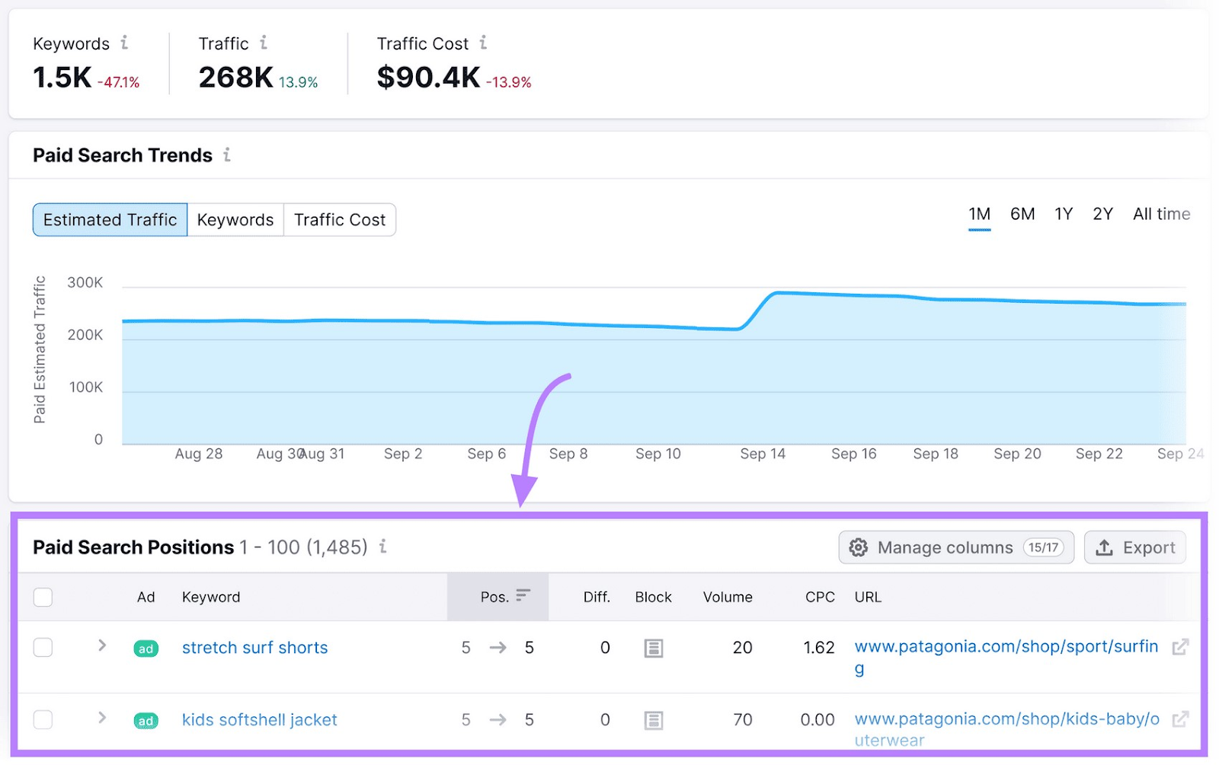Image resolution: width=1219 pixels, height=765 pixels.
Task: Select the All time range option
Action: (x=1161, y=214)
